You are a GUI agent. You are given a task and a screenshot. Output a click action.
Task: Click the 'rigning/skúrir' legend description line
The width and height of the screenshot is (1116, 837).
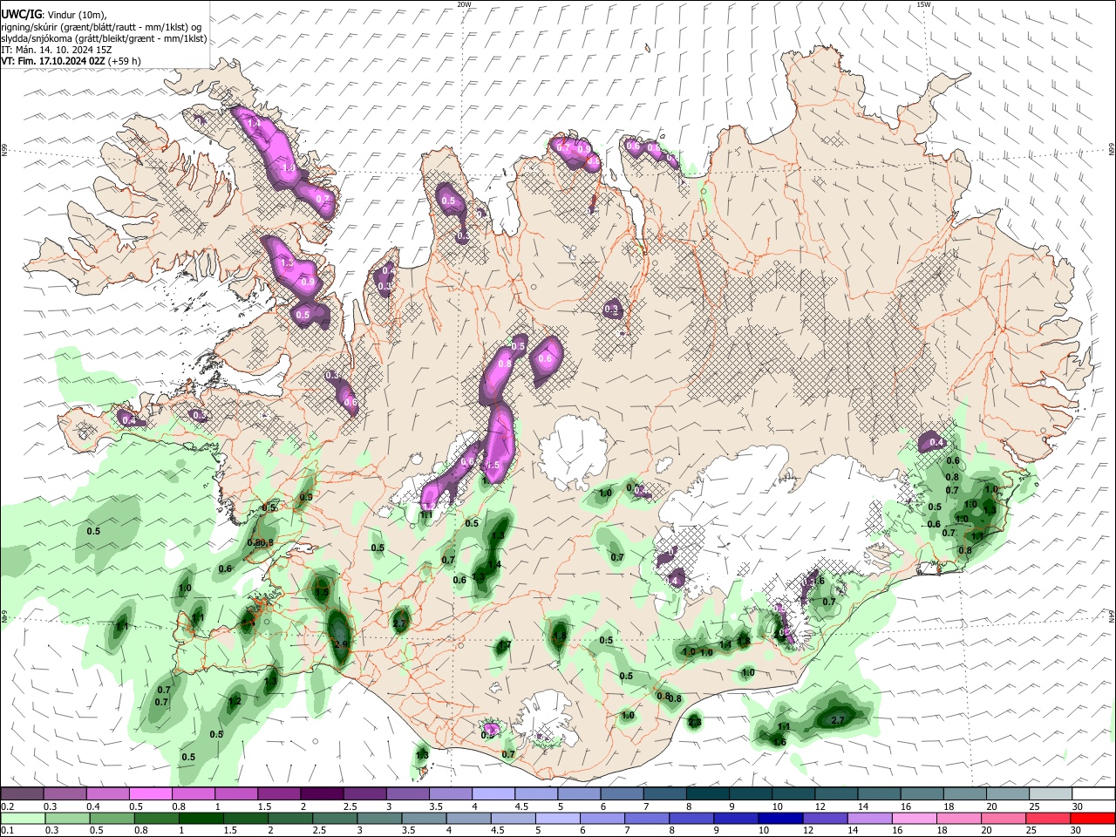click(x=100, y=27)
